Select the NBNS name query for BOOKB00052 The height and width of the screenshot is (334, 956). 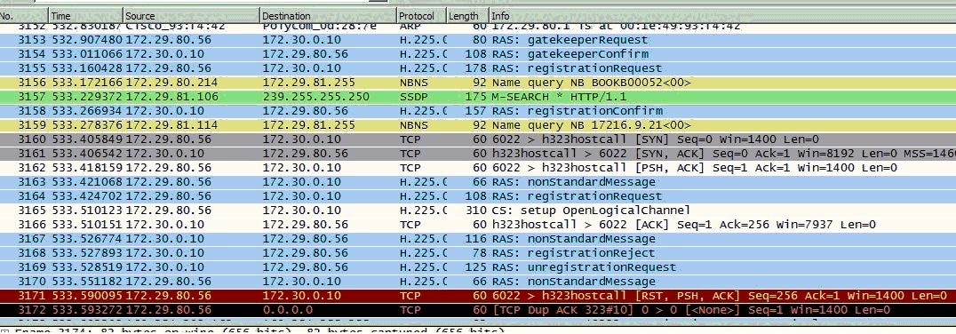[478, 83]
